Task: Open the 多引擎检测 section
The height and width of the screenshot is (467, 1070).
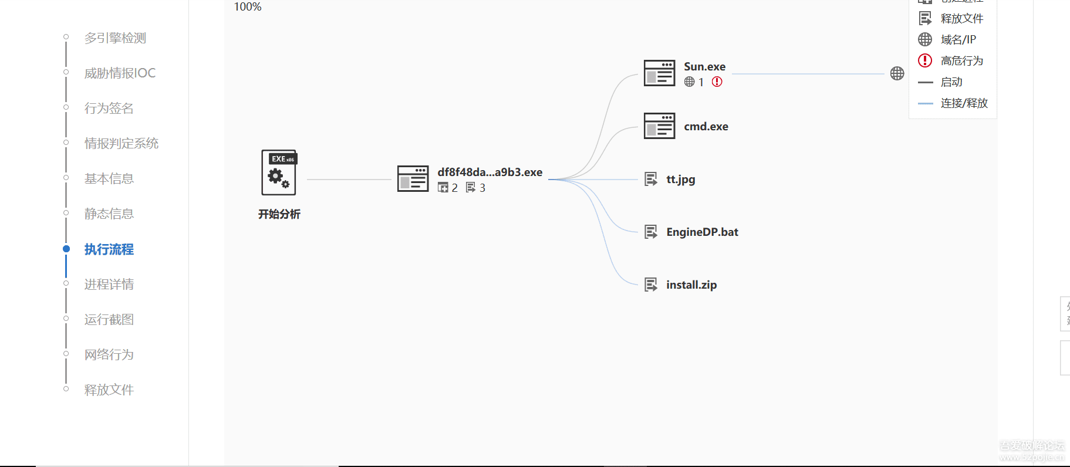Action: (x=115, y=38)
